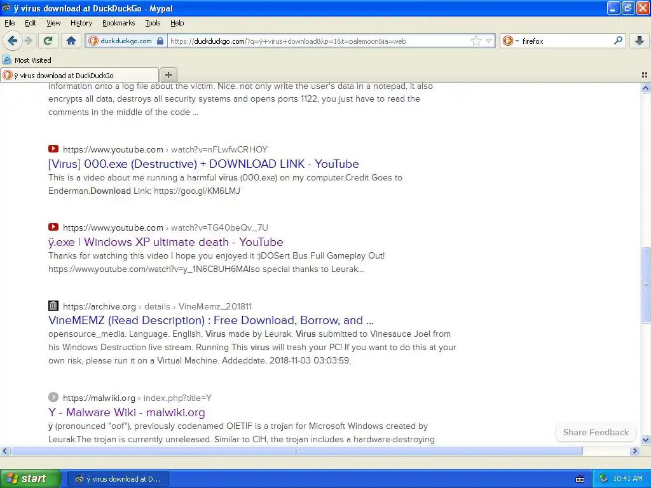
Task: Open the Windows start button
Action: click(30, 478)
